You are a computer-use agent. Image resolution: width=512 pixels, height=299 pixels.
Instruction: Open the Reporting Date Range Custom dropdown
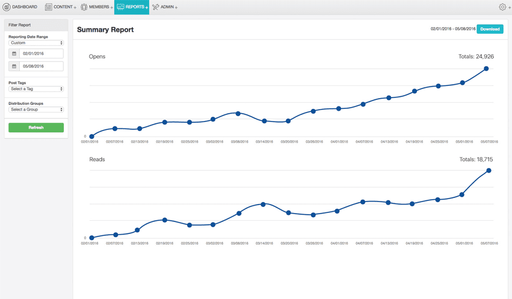(36, 43)
